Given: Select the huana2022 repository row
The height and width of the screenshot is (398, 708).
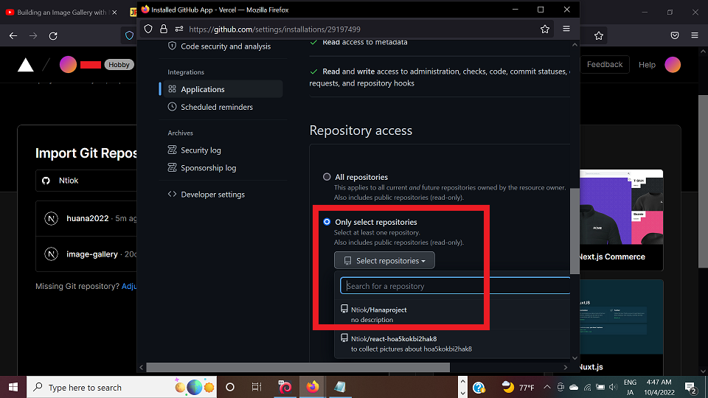Looking at the screenshot, I should [x=86, y=218].
